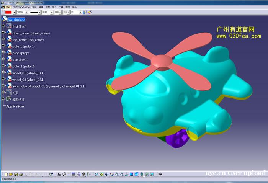Click the New document icon
The width and height of the screenshot is (268, 183).
click(x=6, y=175)
